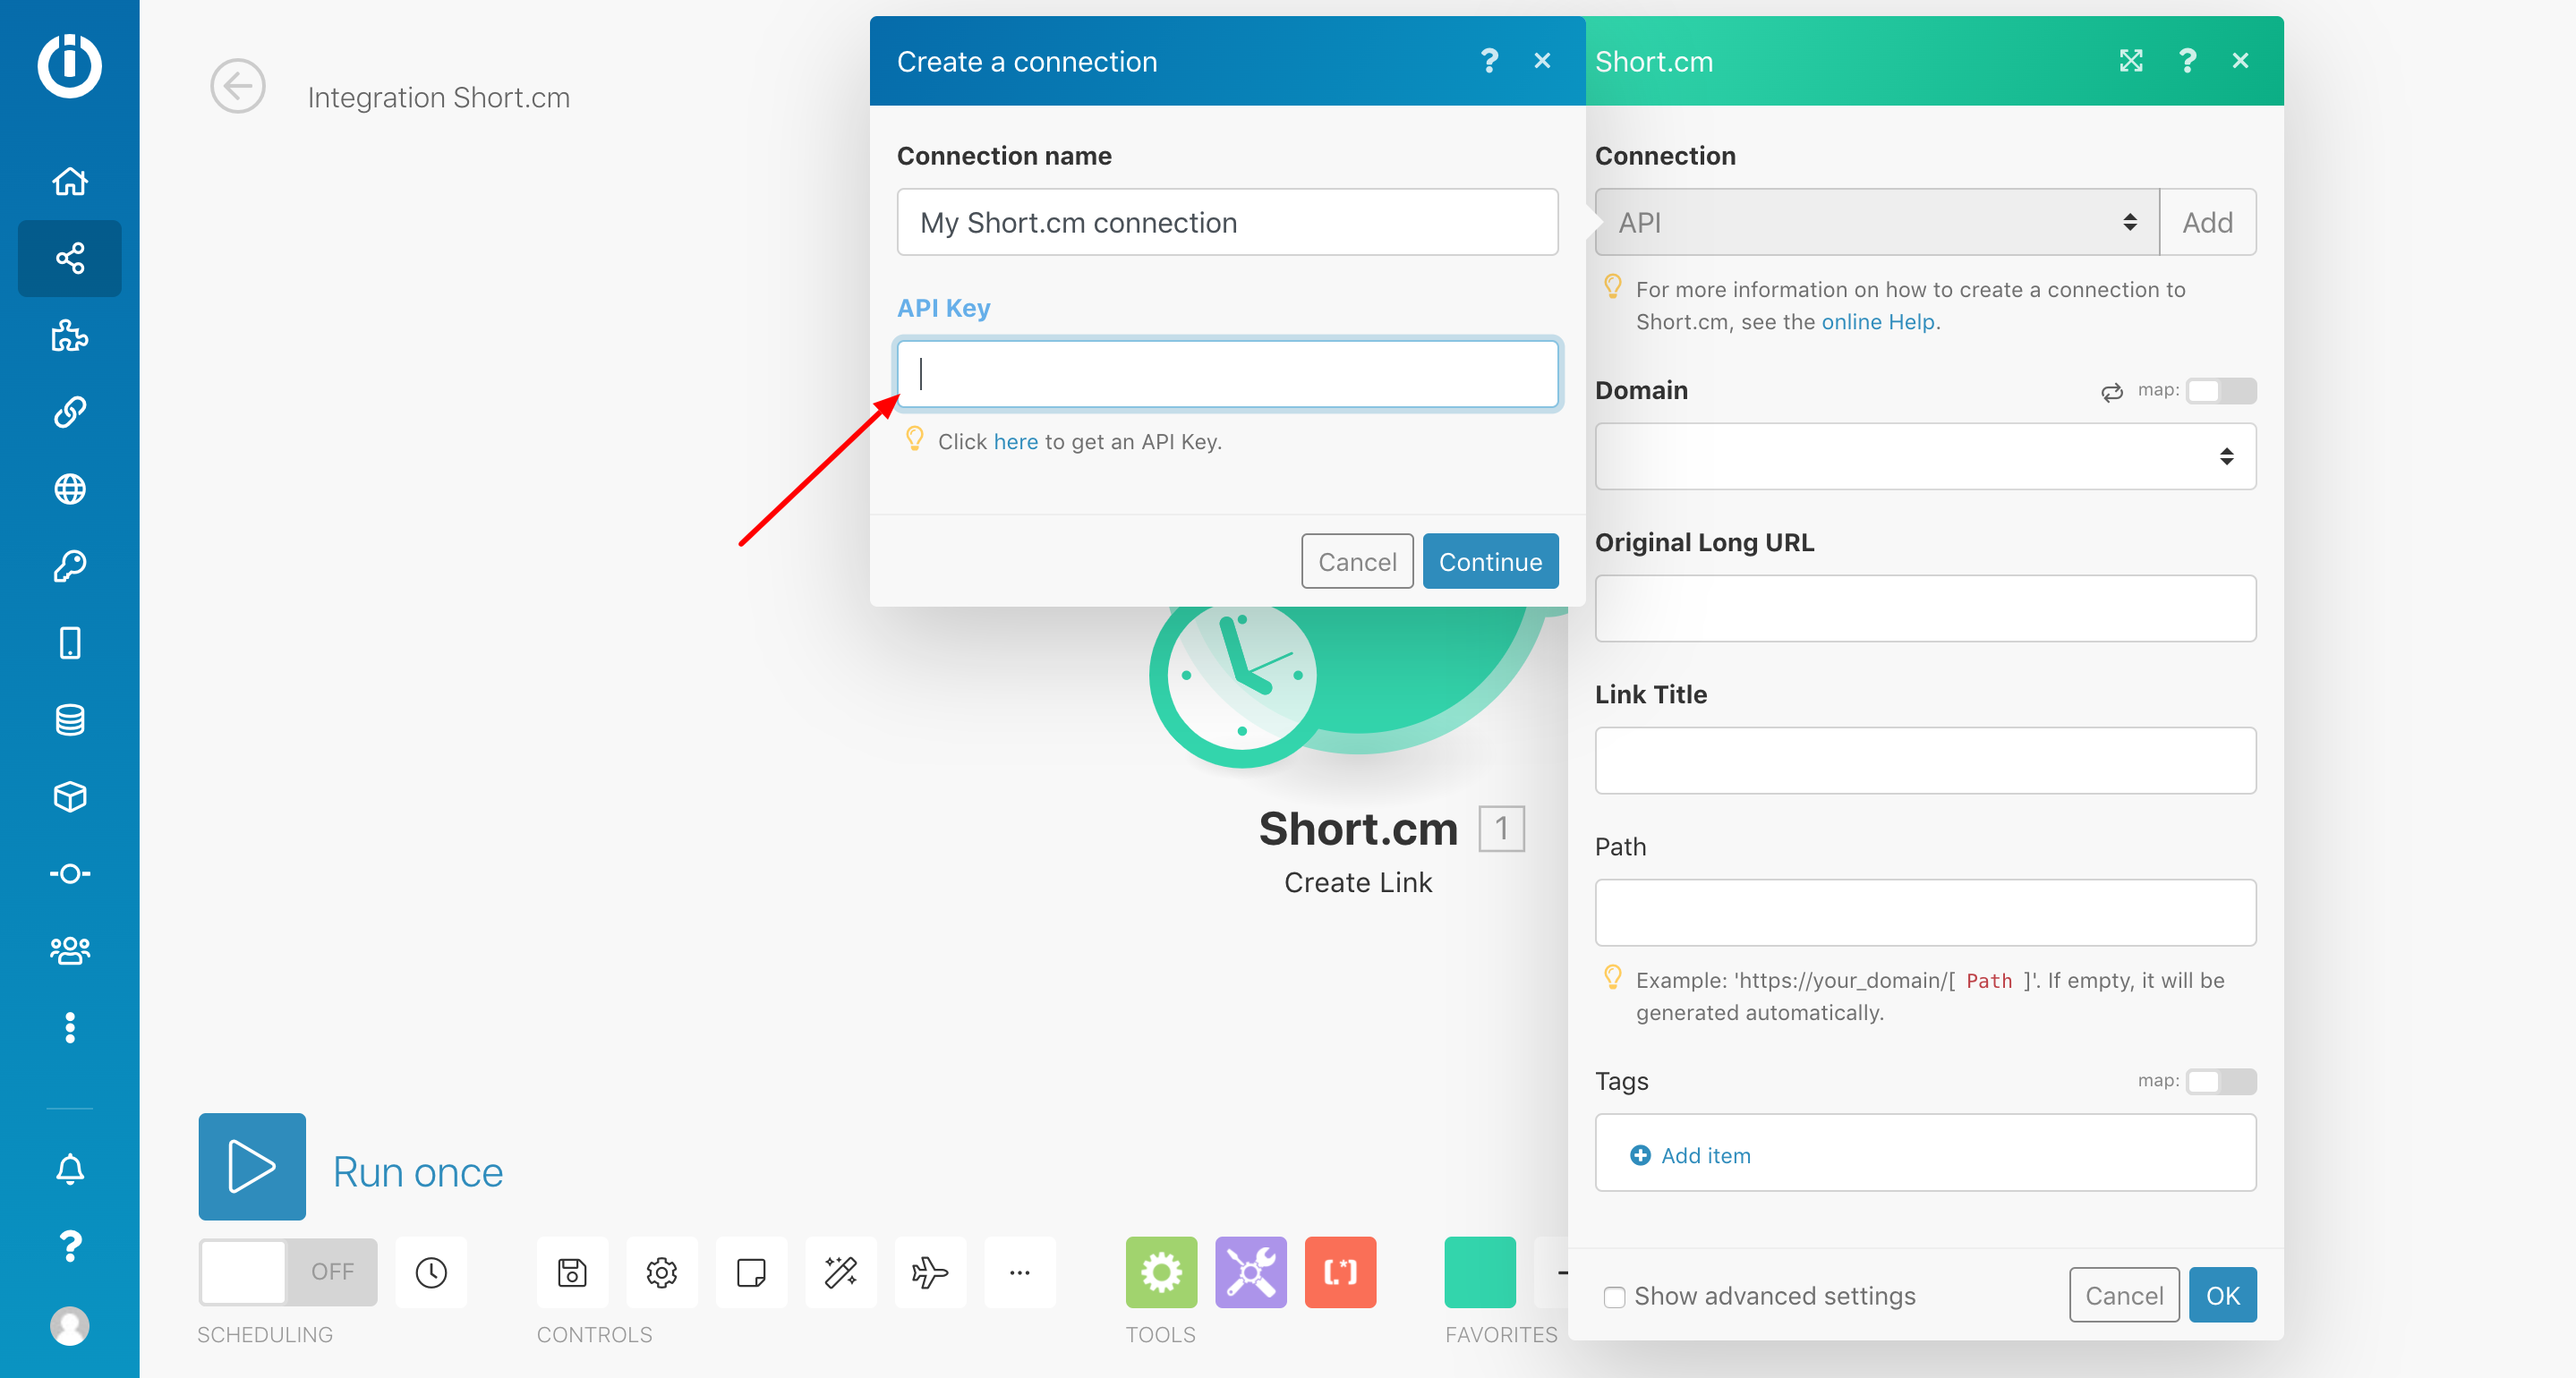This screenshot has height=1378, width=2576.
Task: Toggle the Domain map switch
Action: tap(2220, 390)
